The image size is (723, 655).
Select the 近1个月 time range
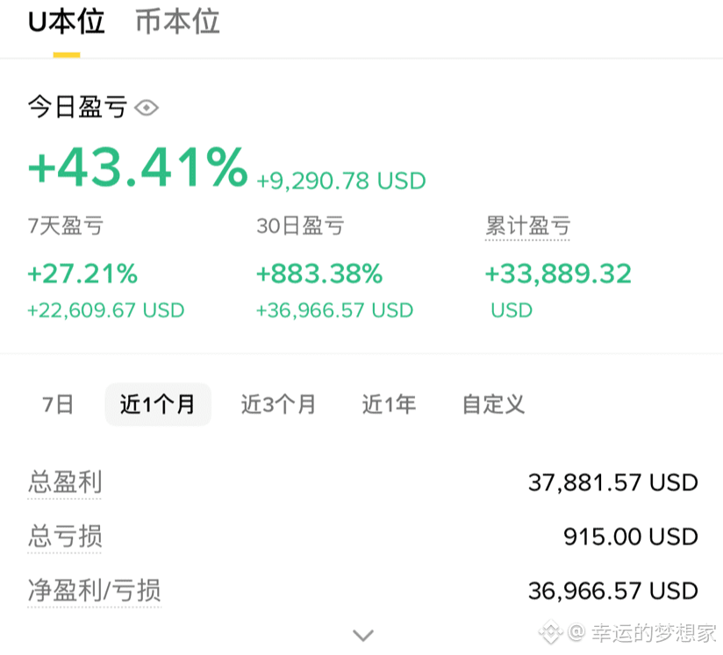[x=158, y=404]
